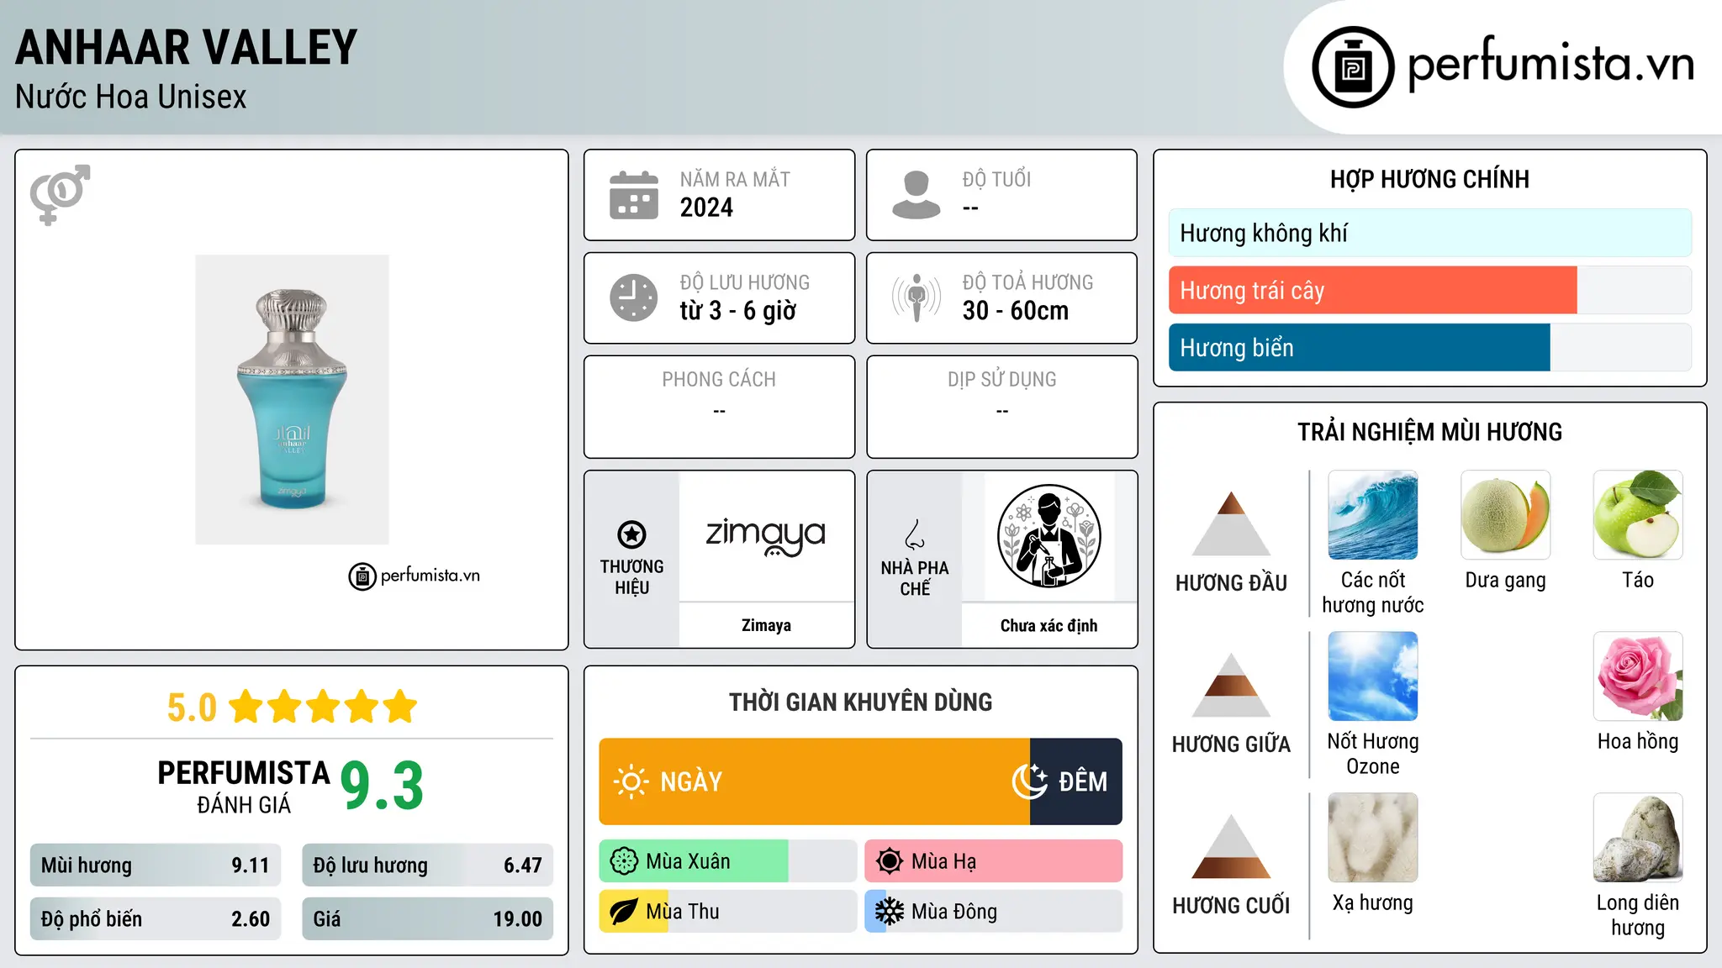
Task: Click the Hợp hương chính heading
Action: tap(1429, 179)
